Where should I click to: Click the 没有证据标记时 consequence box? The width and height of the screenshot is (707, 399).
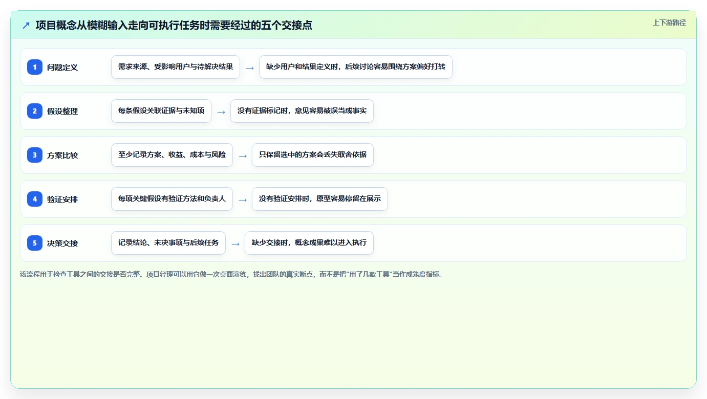[302, 111]
